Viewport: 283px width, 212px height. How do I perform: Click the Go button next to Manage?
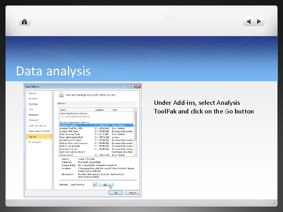coord(106,185)
